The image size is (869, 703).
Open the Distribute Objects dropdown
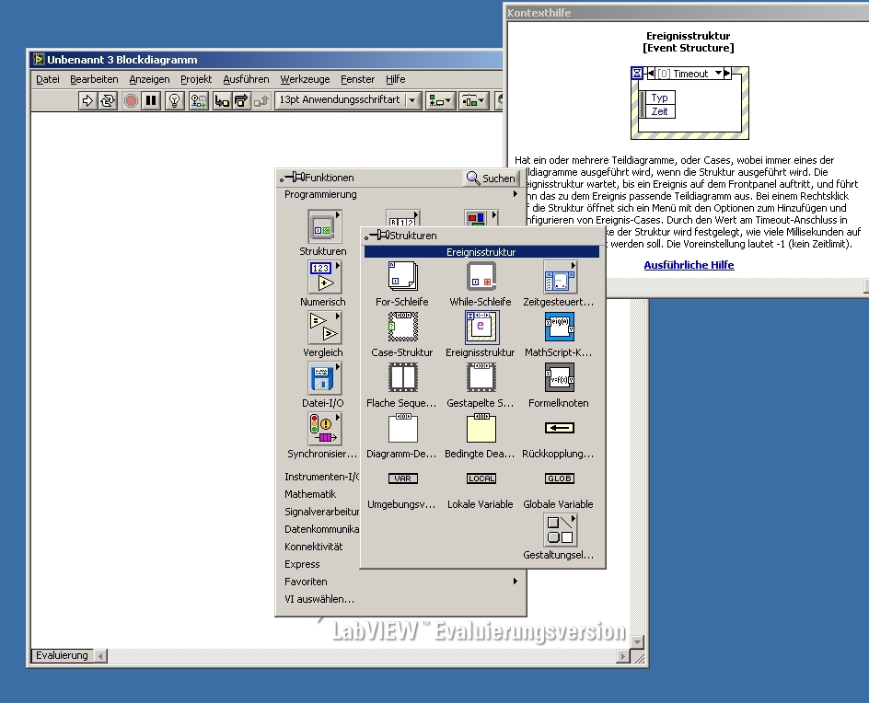click(x=473, y=100)
